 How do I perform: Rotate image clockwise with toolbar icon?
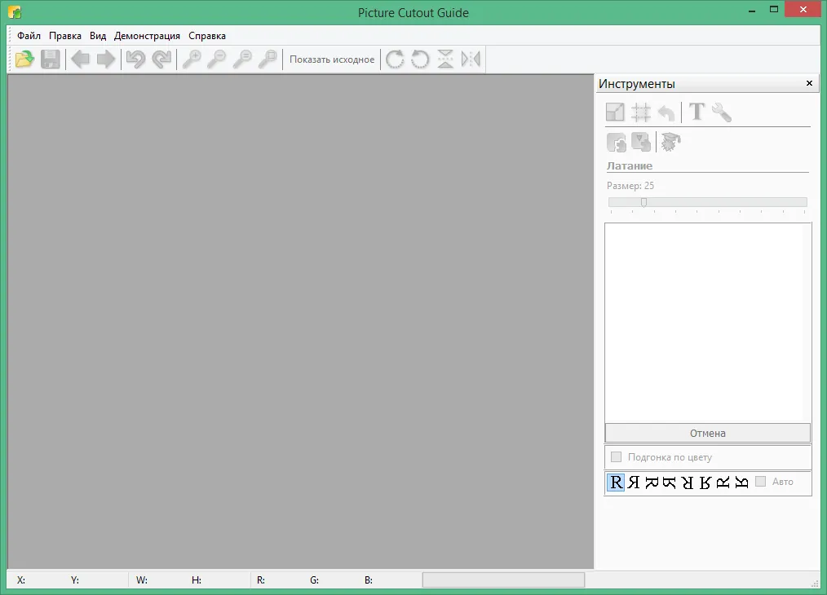(x=395, y=59)
